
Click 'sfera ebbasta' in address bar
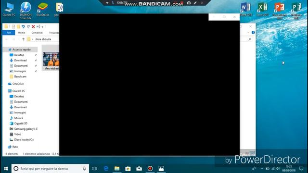[43, 39]
